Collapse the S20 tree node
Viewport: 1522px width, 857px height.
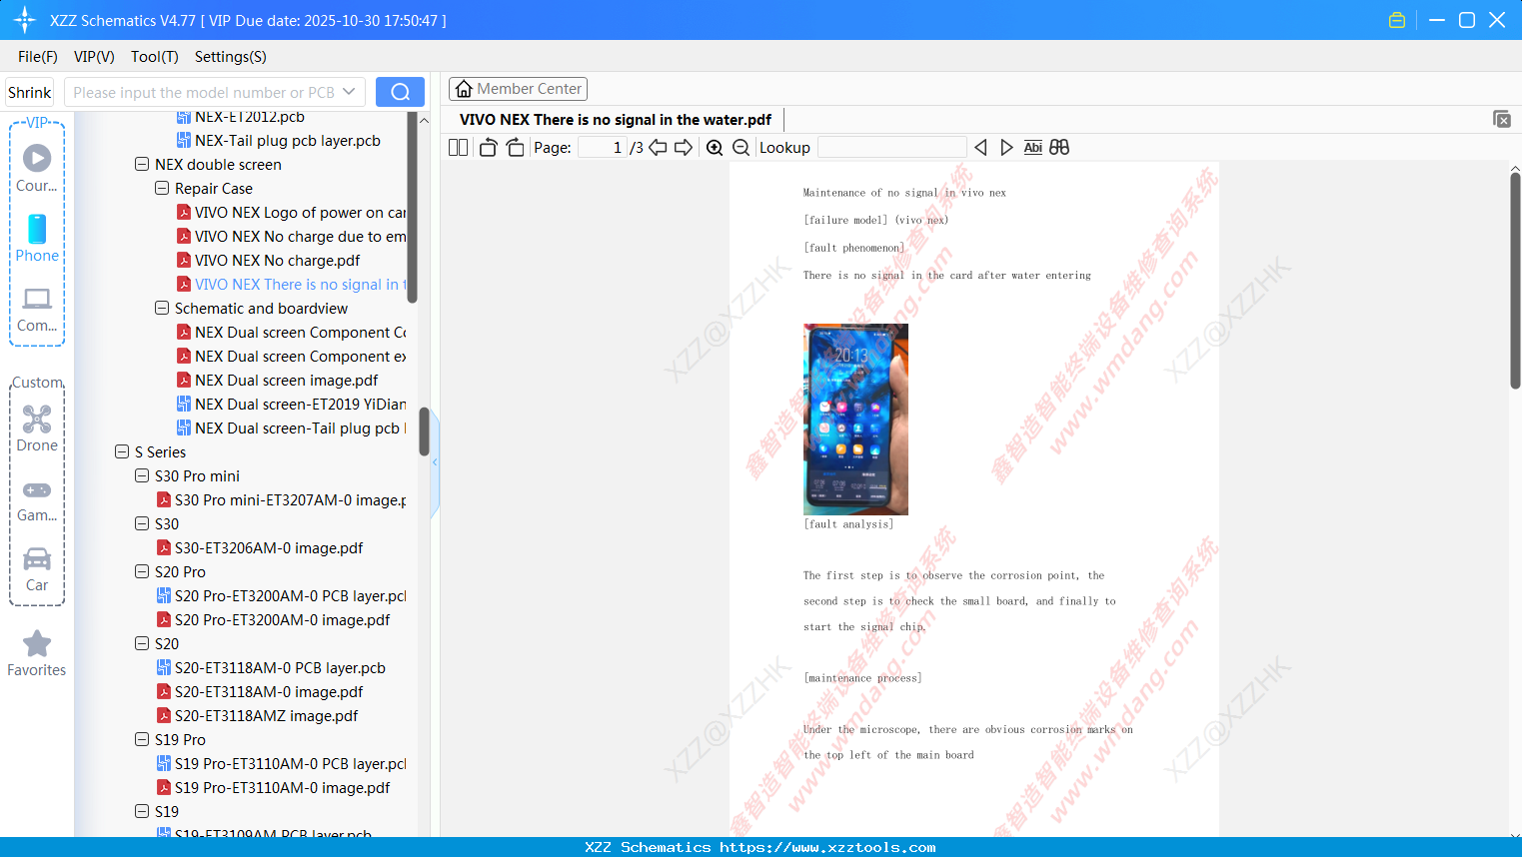click(142, 643)
